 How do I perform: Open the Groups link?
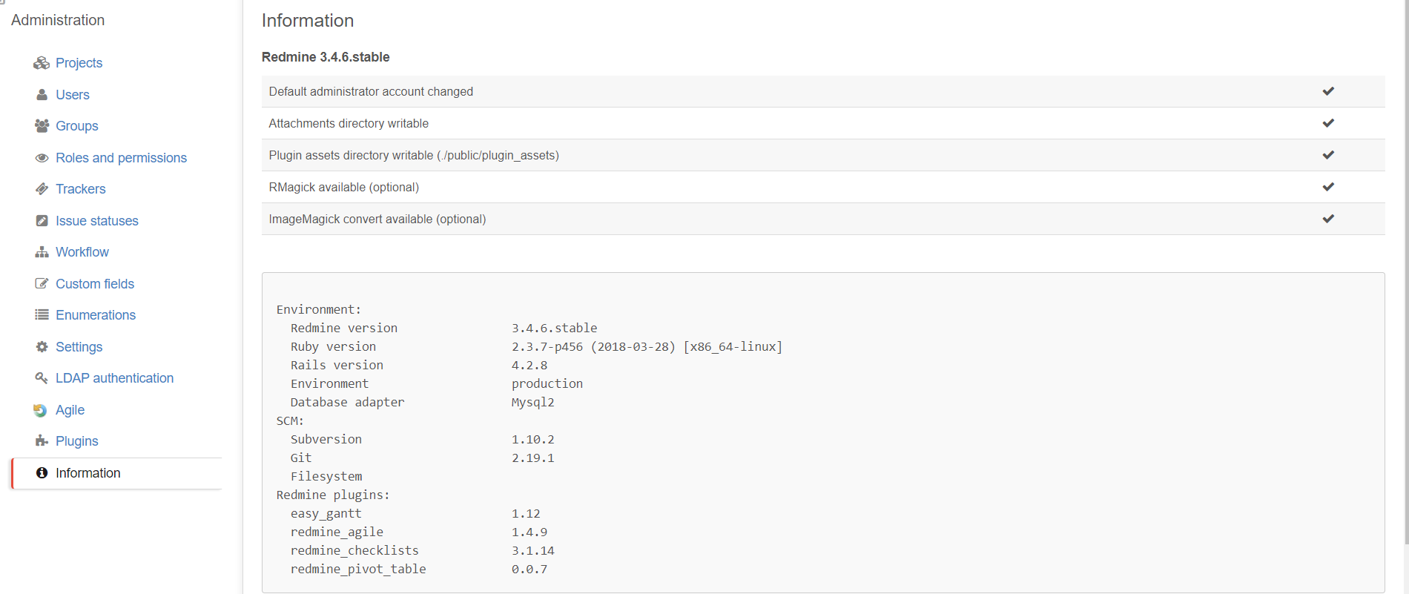[x=77, y=126]
